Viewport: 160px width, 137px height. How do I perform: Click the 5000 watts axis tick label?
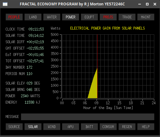(x=55, y=35)
